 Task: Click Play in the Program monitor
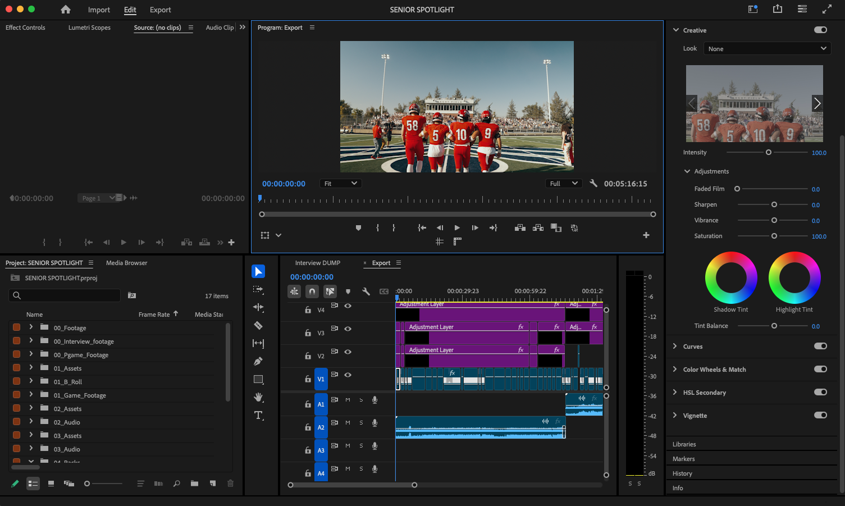[x=457, y=227]
